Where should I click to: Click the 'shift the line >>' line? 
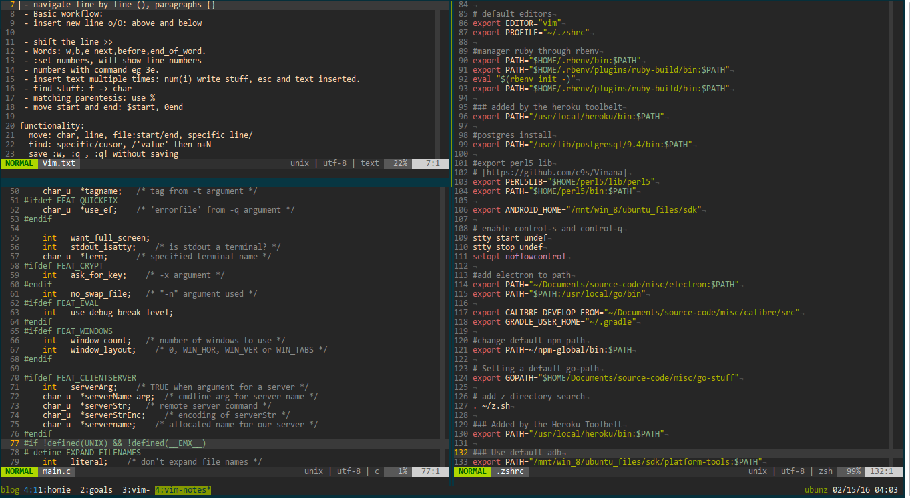tap(68, 42)
